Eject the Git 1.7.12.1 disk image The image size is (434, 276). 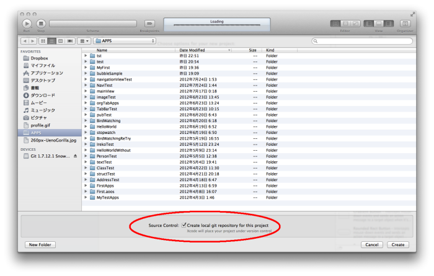[75, 156]
